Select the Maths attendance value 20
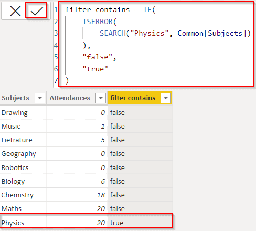This screenshot has height=231, width=256. (x=77, y=208)
